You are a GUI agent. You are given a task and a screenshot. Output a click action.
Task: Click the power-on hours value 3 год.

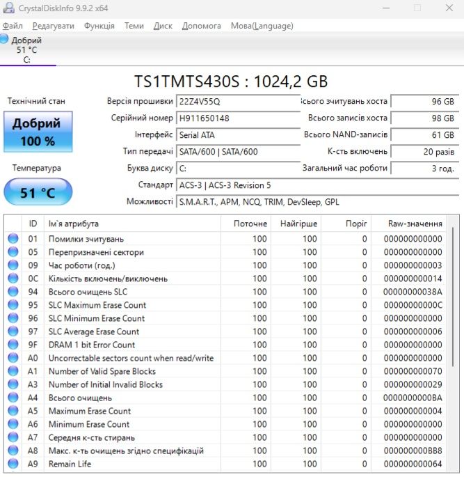[x=425, y=169]
